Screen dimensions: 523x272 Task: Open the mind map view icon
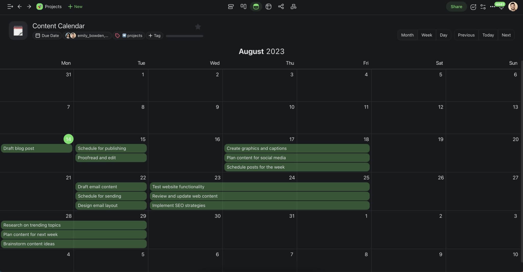click(281, 7)
